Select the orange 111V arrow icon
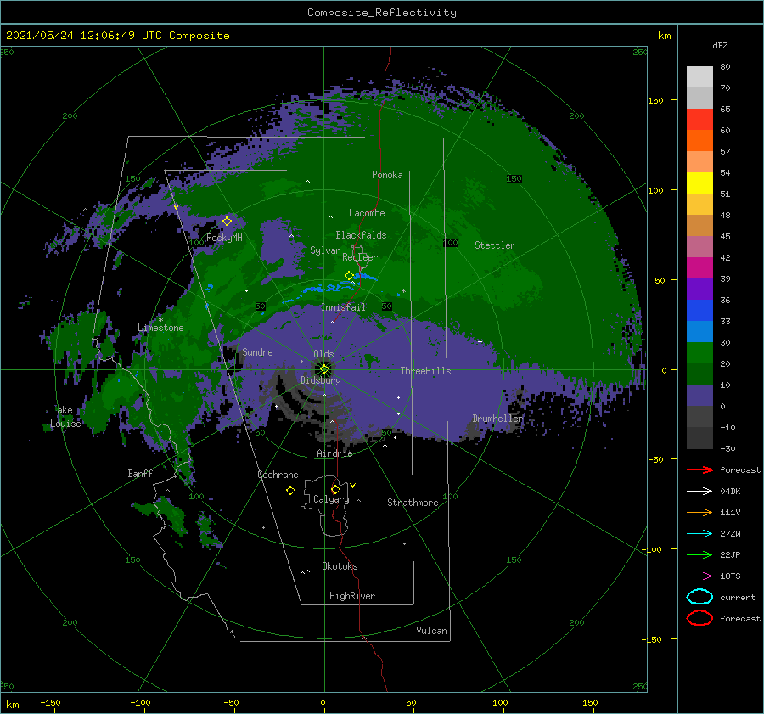 pyautogui.click(x=699, y=512)
